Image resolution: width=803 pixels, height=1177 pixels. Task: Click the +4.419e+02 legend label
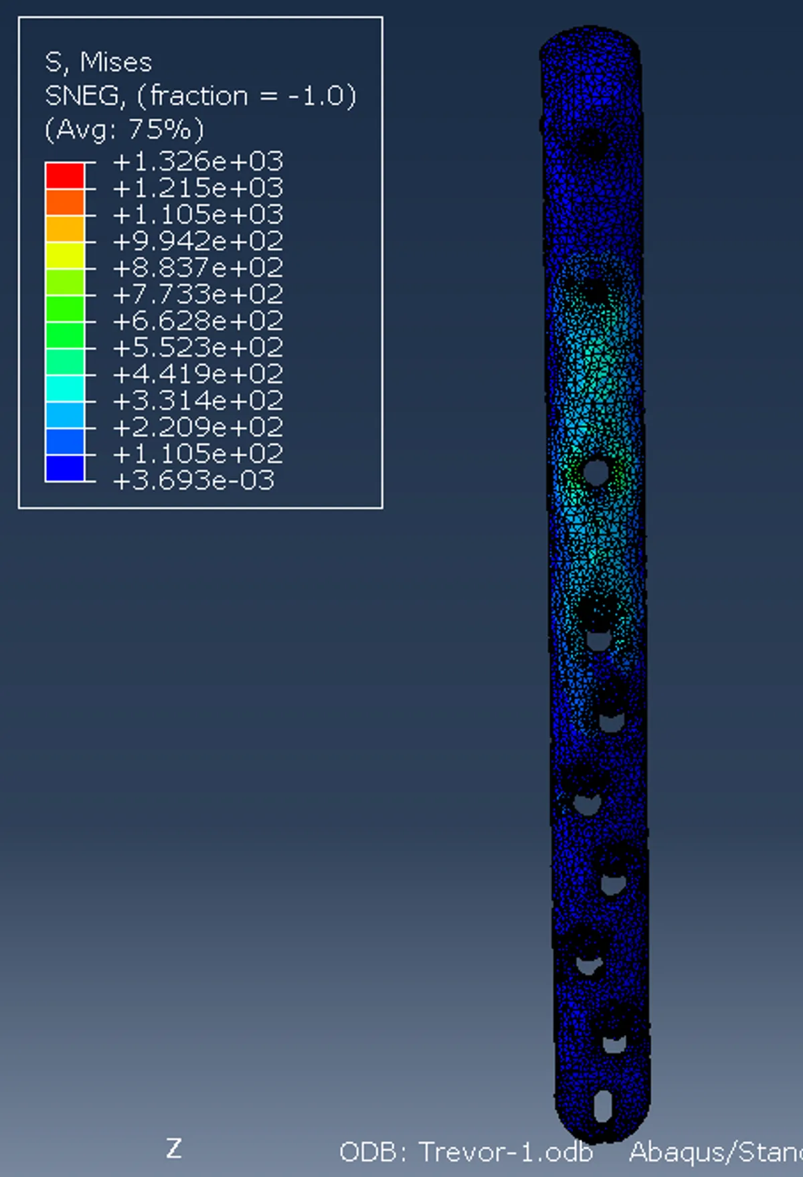[x=198, y=374]
